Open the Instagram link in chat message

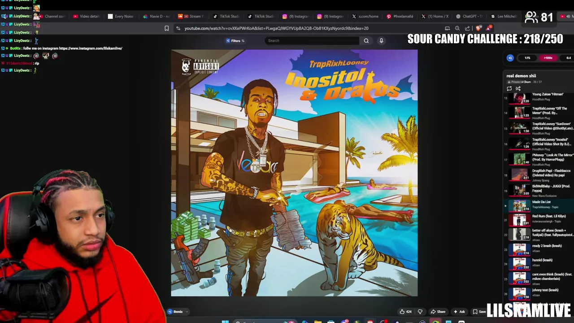[x=91, y=48]
